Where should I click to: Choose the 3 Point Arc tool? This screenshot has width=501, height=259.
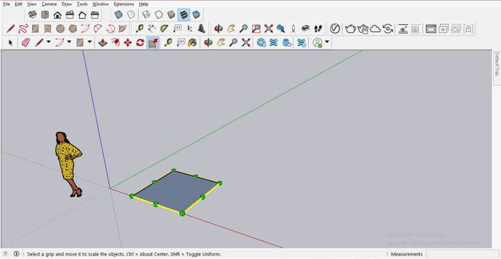111,29
